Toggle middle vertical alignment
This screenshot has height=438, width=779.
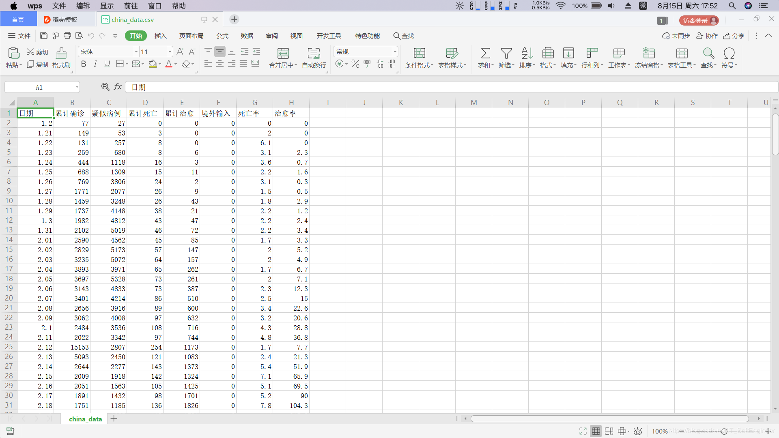[219, 52]
